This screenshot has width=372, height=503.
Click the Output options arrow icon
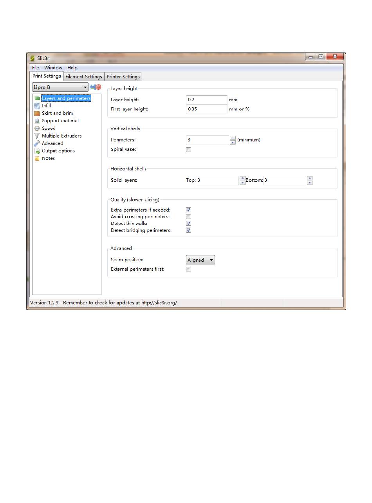(x=37, y=151)
